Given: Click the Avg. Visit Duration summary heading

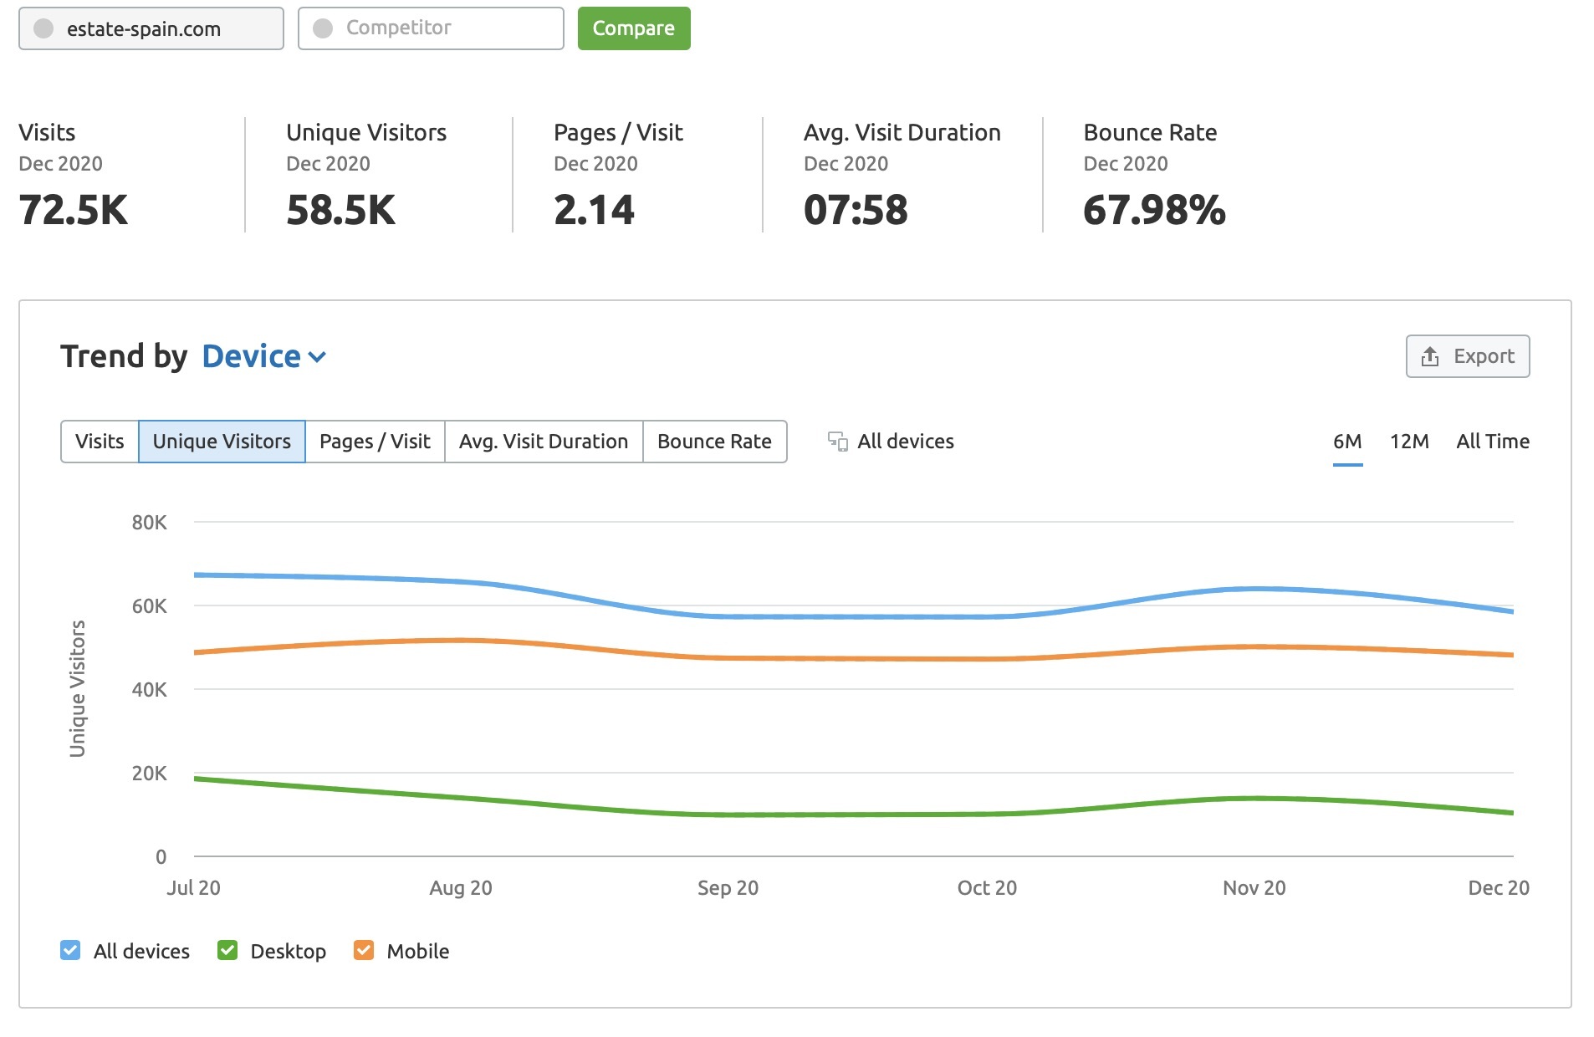Looking at the screenshot, I should (x=902, y=132).
